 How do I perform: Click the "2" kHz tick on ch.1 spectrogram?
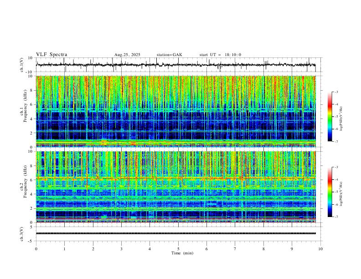click(32, 133)
